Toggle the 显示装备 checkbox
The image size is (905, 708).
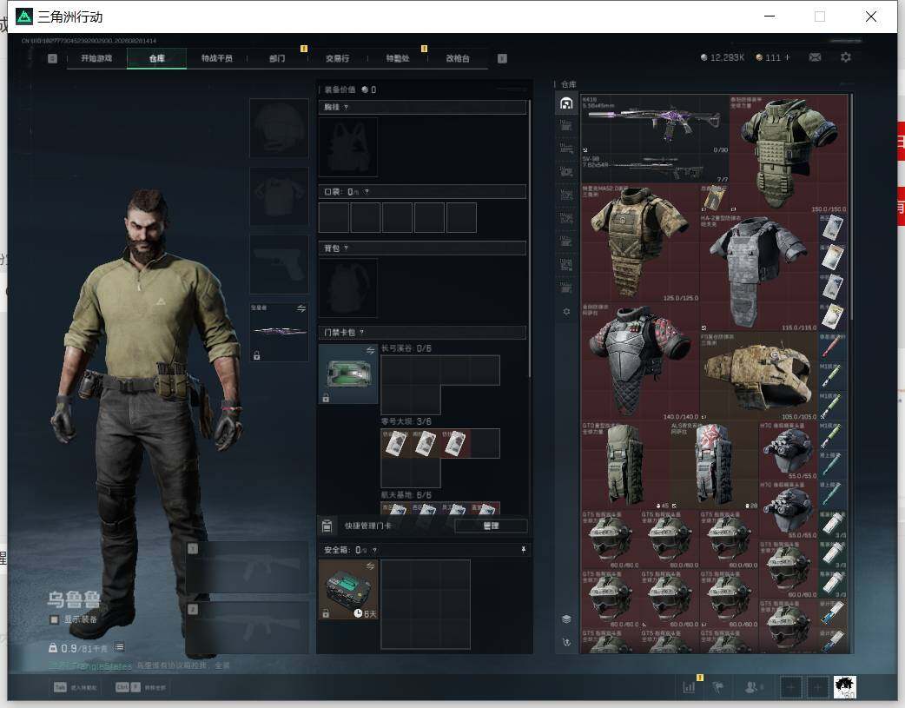[x=54, y=619]
